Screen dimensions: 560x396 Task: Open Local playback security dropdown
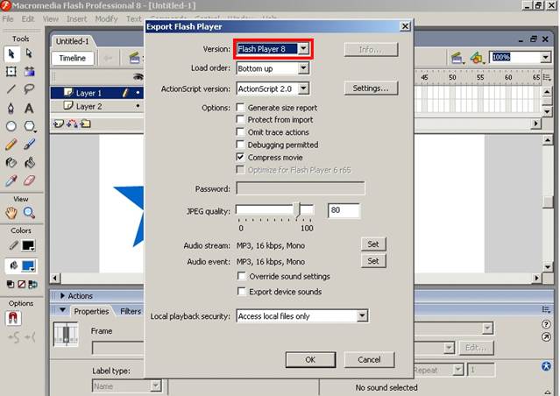coord(362,315)
